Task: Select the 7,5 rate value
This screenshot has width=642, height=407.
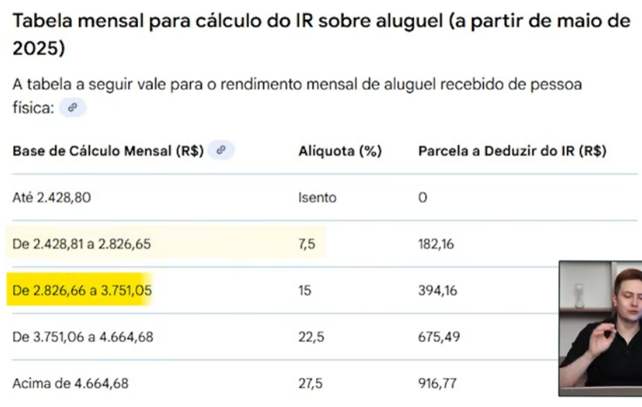Action: coord(306,244)
